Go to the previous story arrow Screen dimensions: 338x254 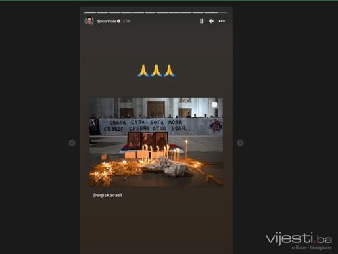72,143
